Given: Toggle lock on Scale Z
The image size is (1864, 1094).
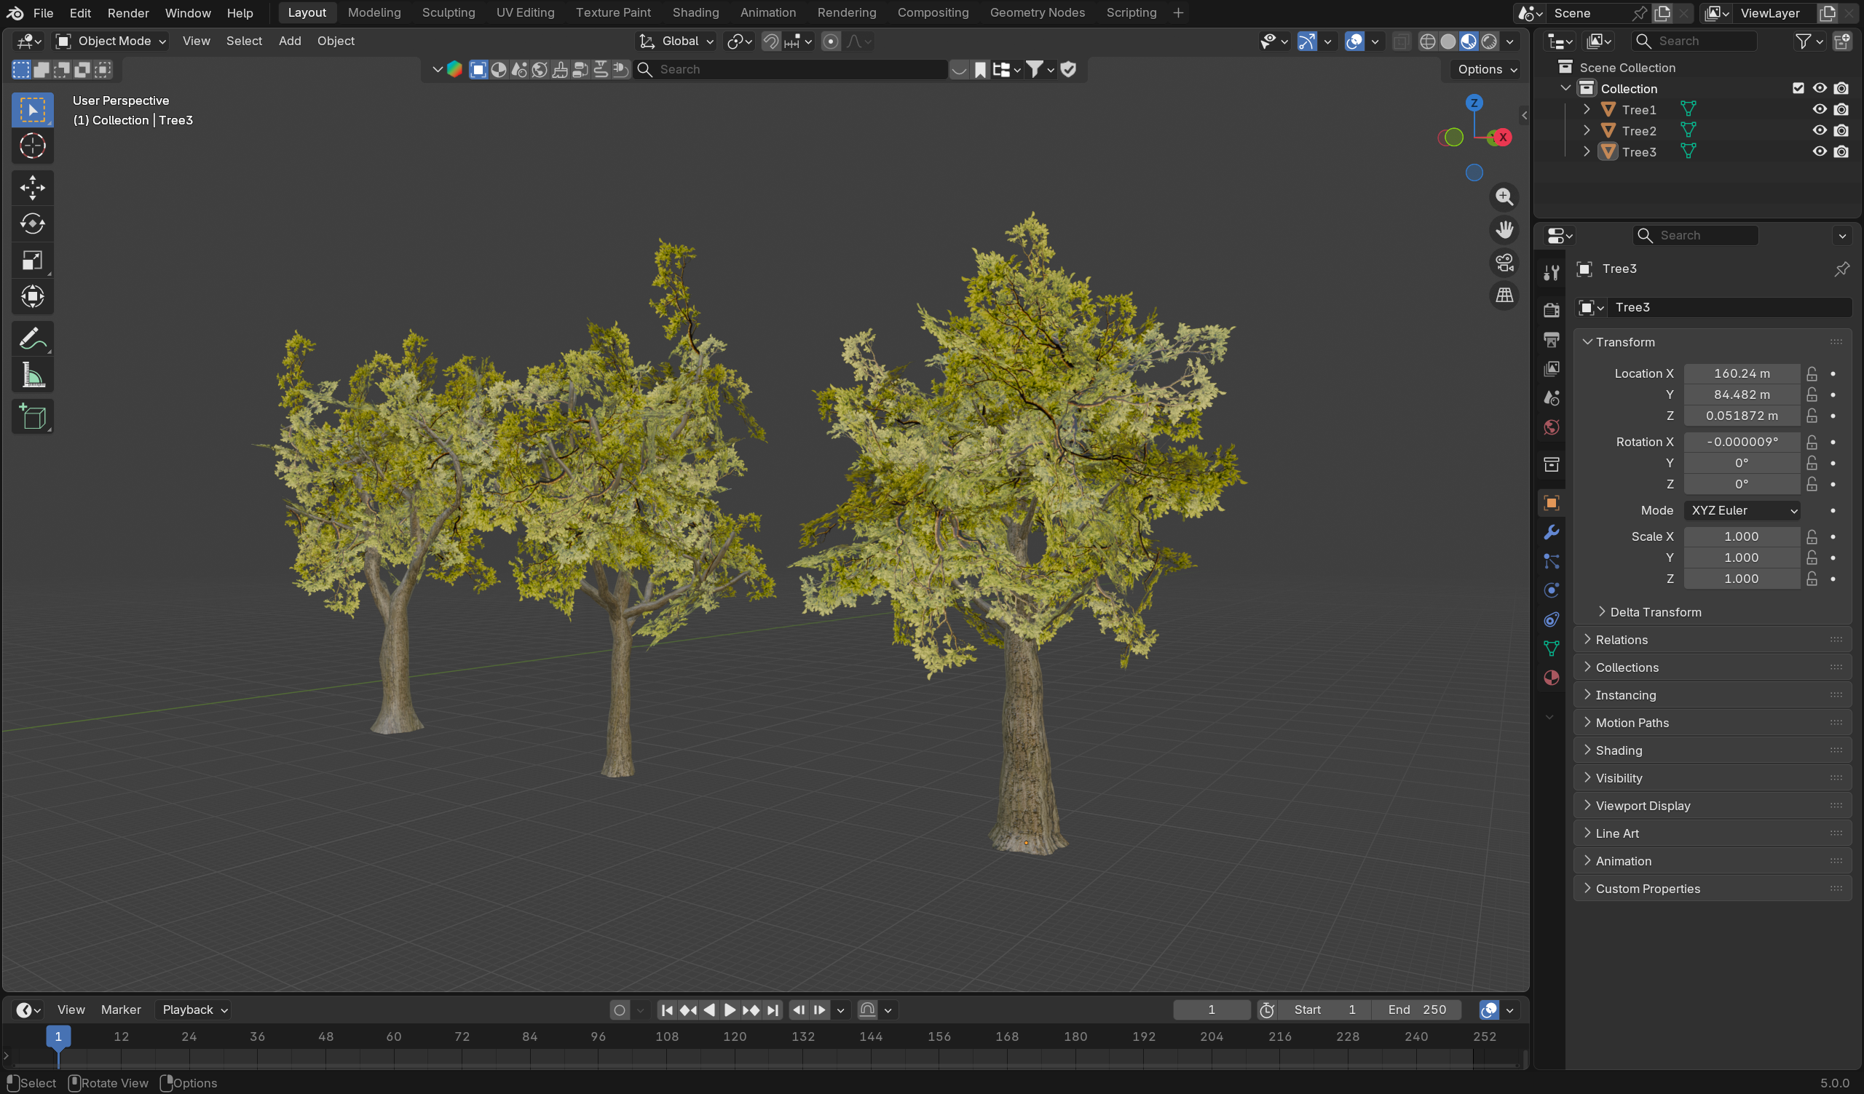Looking at the screenshot, I should (1812, 579).
